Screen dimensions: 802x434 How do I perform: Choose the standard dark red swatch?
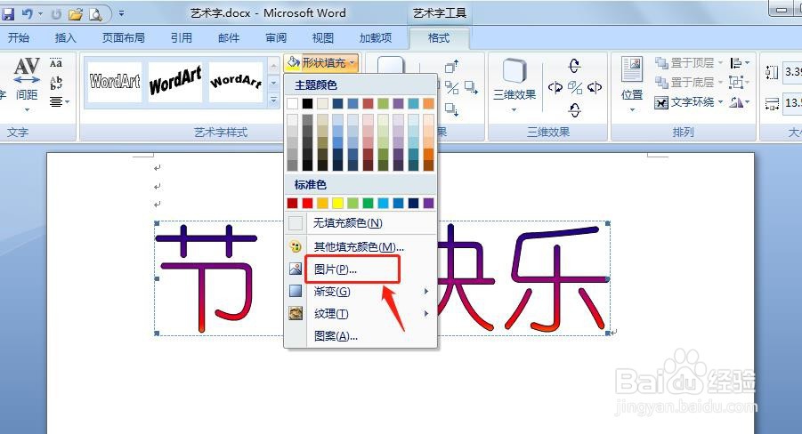click(x=293, y=204)
